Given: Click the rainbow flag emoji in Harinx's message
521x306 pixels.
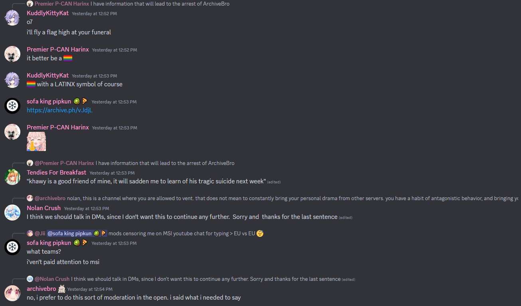Looking at the screenshot, I should pos(68,58).
